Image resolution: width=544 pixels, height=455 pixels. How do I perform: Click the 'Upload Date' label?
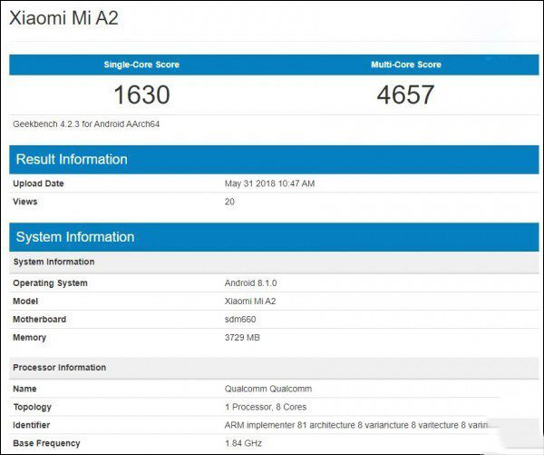[38, 183]
